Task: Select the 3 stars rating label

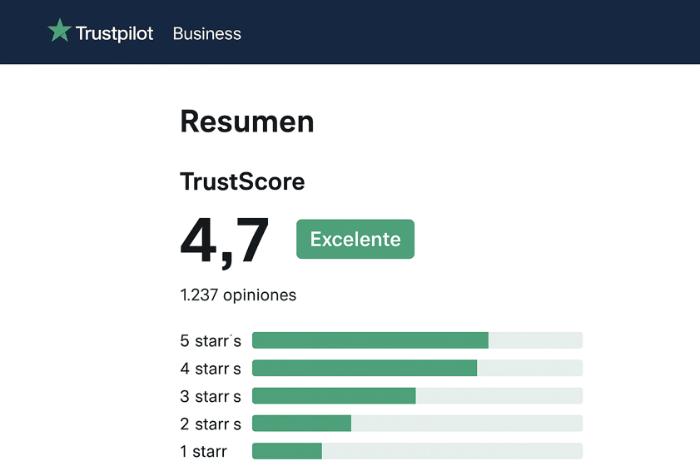Action: [211, 396]
